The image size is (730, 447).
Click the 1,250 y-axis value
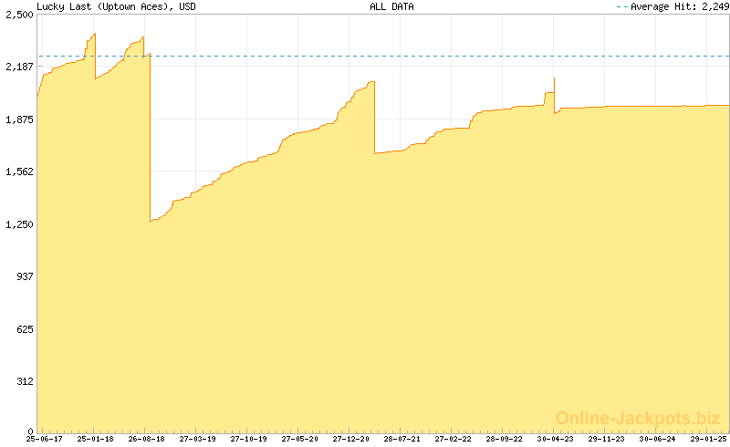click(19, 224)
